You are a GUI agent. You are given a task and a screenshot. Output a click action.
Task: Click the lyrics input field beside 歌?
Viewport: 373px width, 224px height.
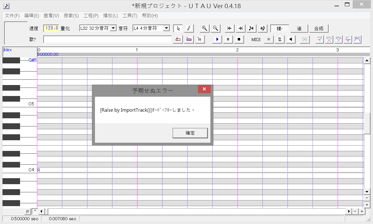107,39
